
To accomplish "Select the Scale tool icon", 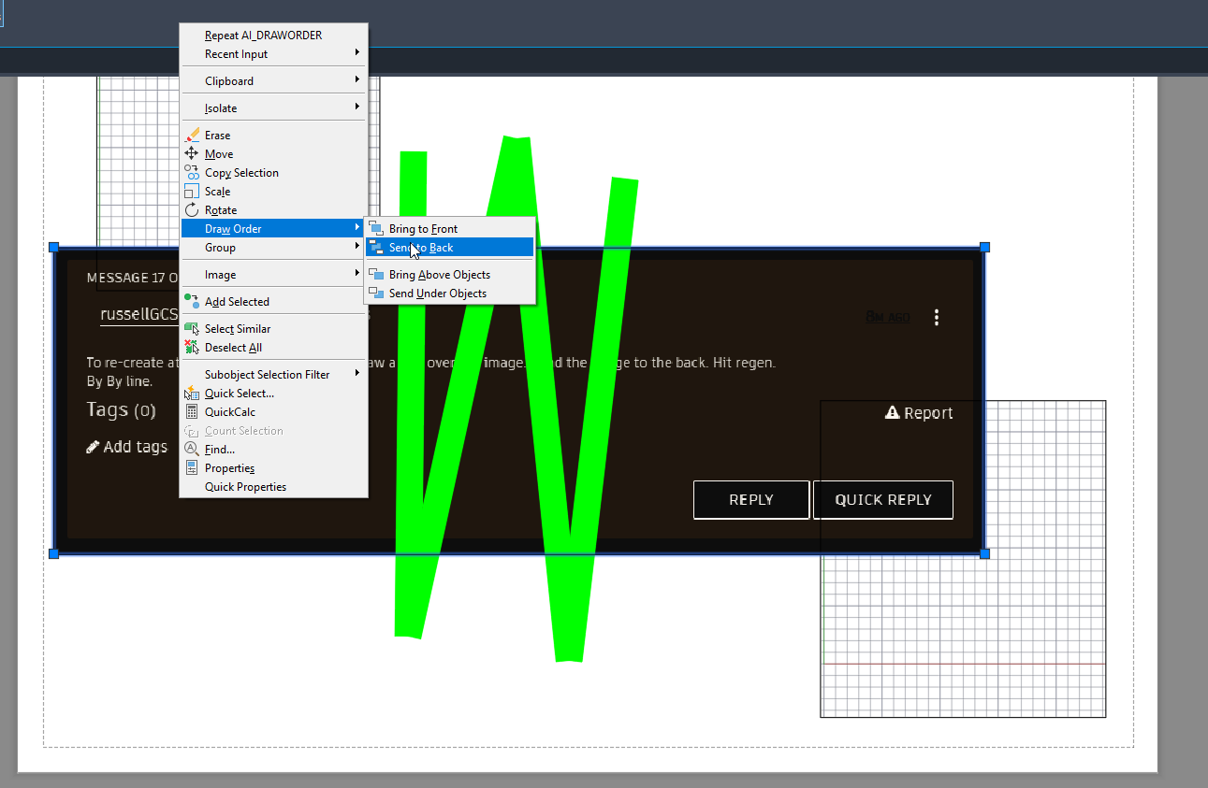I will coord(192,191).
